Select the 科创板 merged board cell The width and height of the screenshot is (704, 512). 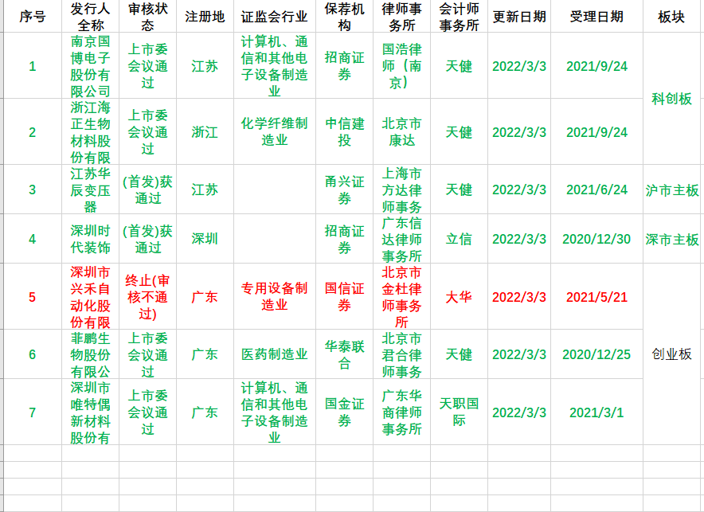coord(671,99)
